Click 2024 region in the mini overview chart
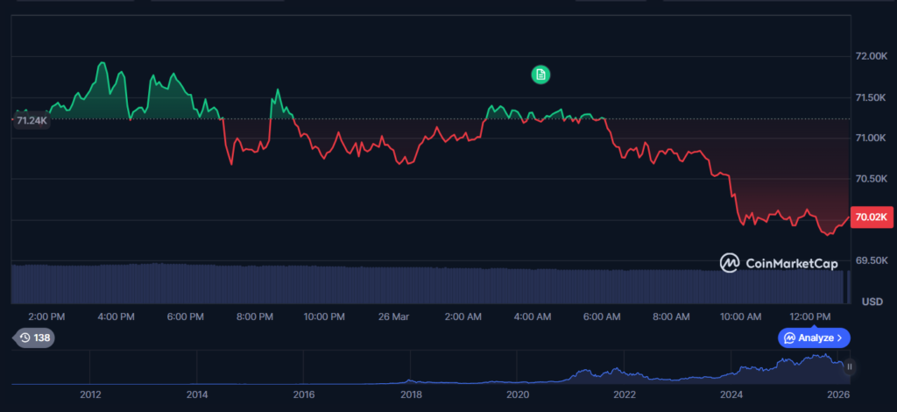 point(731,373)
